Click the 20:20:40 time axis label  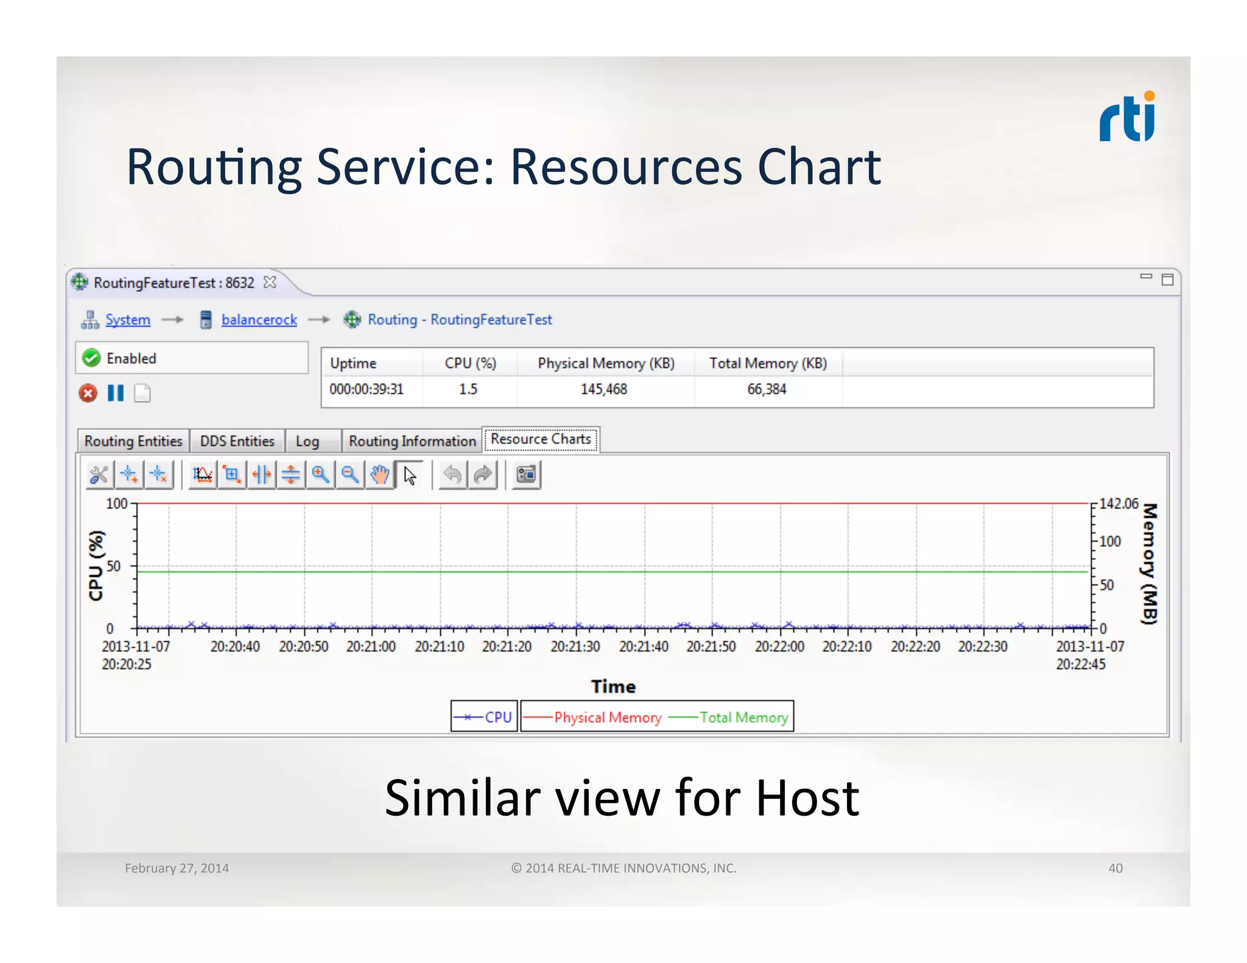click(235, 646)
